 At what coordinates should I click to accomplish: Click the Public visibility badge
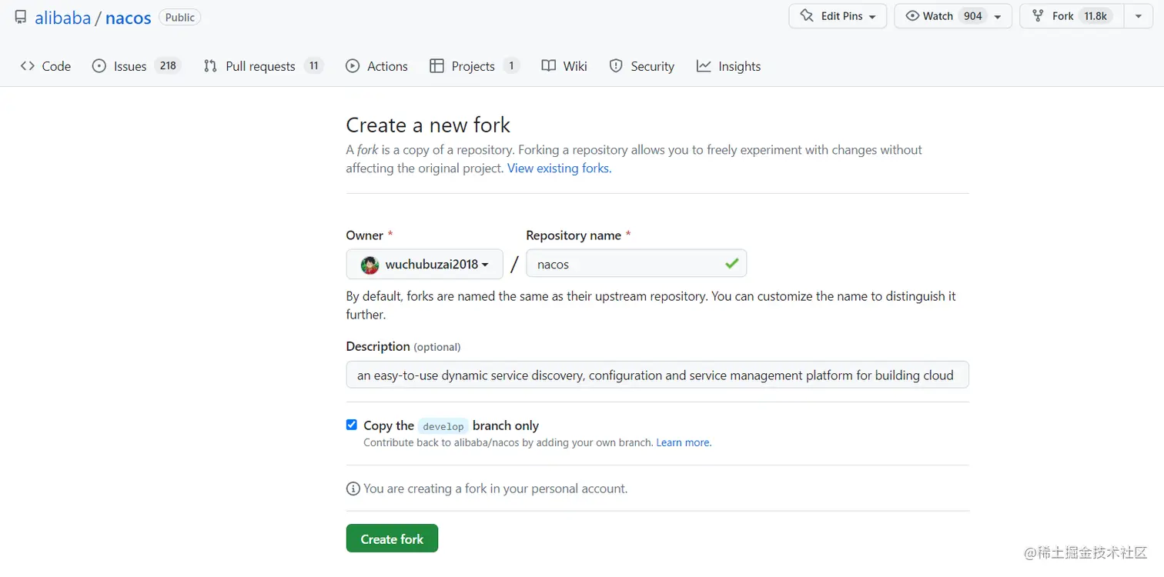click(x=180, y=17)
